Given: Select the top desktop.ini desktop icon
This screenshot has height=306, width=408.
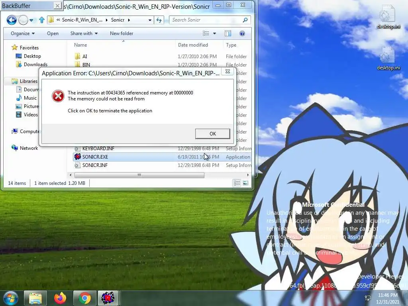Looking at the screenshot, I should (388, 17).
